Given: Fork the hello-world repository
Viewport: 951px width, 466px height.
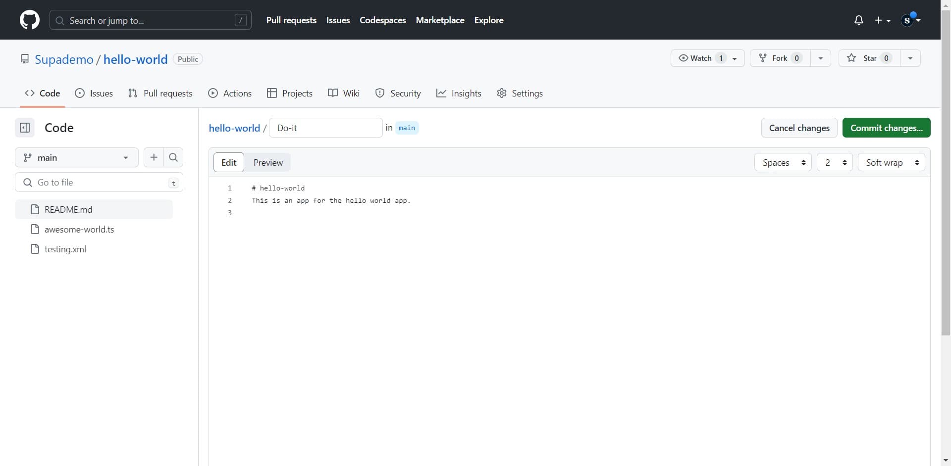Looking at the screenshot, I should [x=780, y=58].
